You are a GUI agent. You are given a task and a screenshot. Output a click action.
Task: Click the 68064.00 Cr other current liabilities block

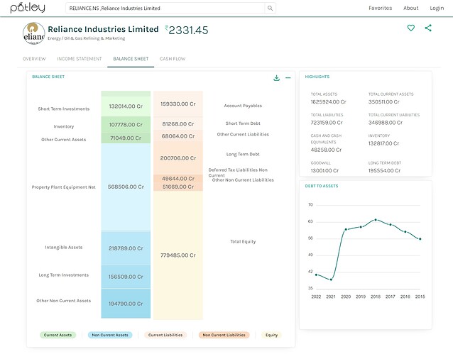tap(178, 136)
